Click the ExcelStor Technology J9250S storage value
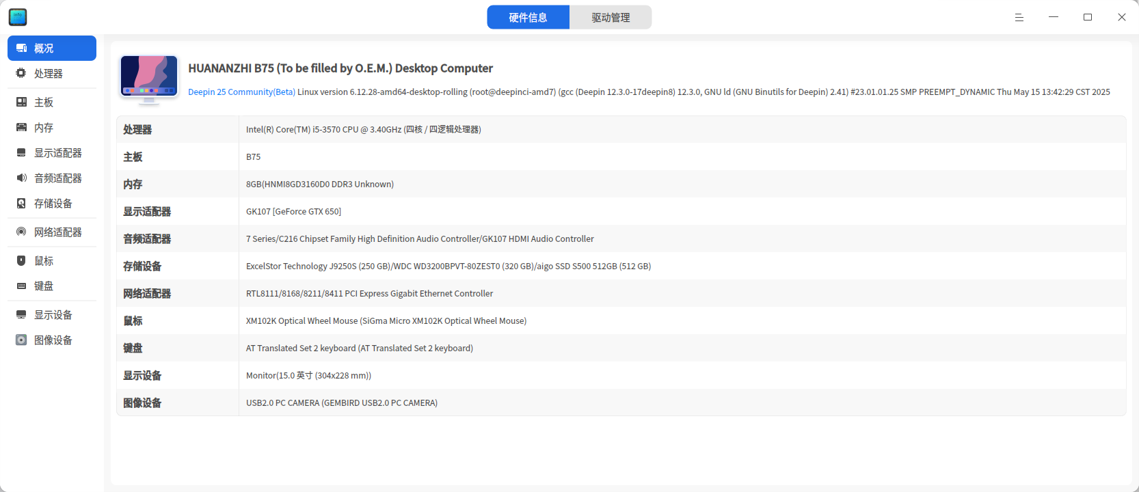Viewport: 1139px width, 492px height. point(448,266)
